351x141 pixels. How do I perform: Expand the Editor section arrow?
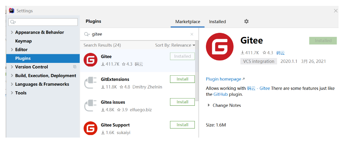coord(12,50)
